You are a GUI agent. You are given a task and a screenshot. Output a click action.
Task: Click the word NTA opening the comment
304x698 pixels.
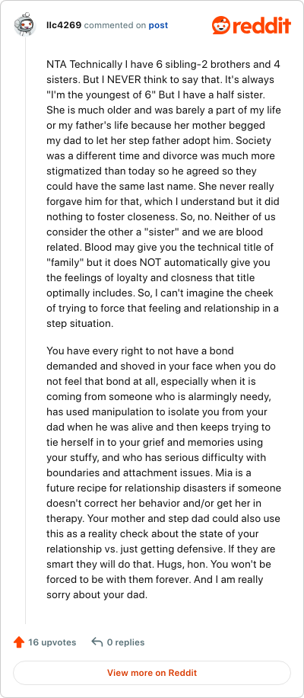56,65
